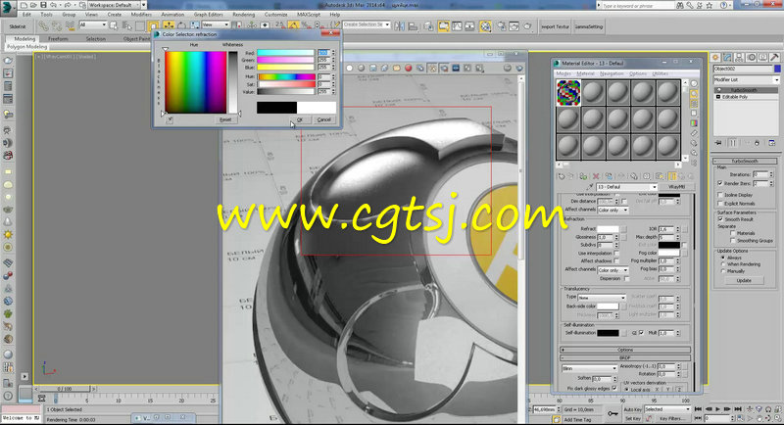The height and width of the screenshot is (425, 784).
Task: Open the material name 13 - Default dropdown
Action: coord(626,187)
